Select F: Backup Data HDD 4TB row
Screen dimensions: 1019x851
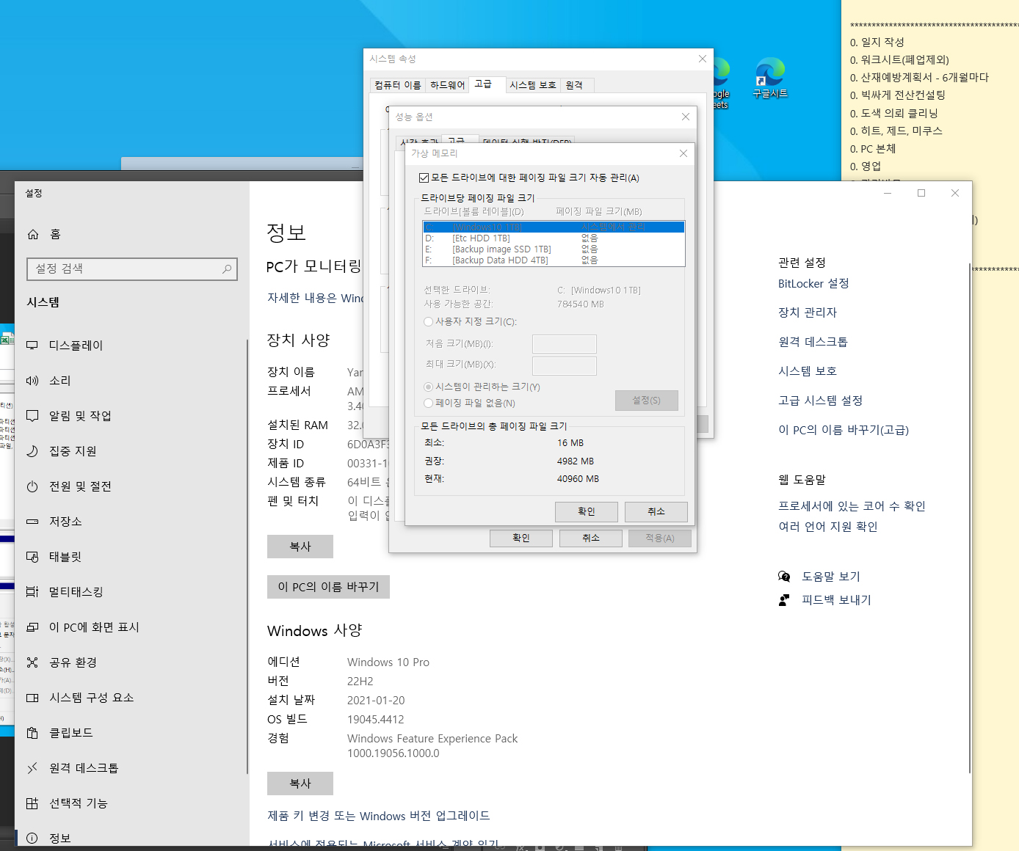pos(554,260)
